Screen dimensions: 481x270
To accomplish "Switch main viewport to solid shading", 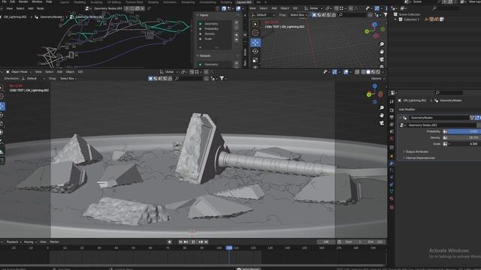I will [x=368, y=72].
